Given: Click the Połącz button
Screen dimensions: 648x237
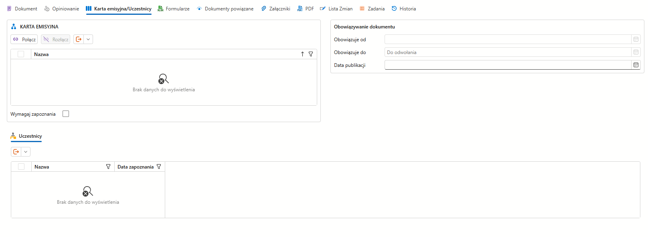Looking at the screenshot, I should coord(24,39).
